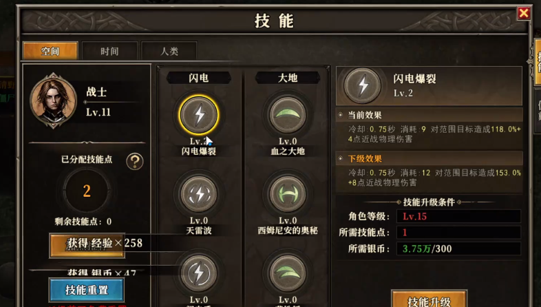Choose the 西姆尼安的奥秘 skill icon

(288, 194)
